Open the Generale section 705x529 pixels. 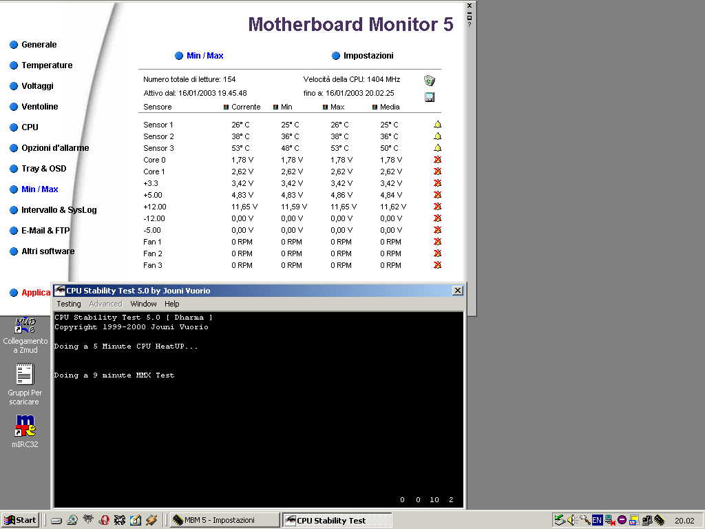click(x=34, y=45)
